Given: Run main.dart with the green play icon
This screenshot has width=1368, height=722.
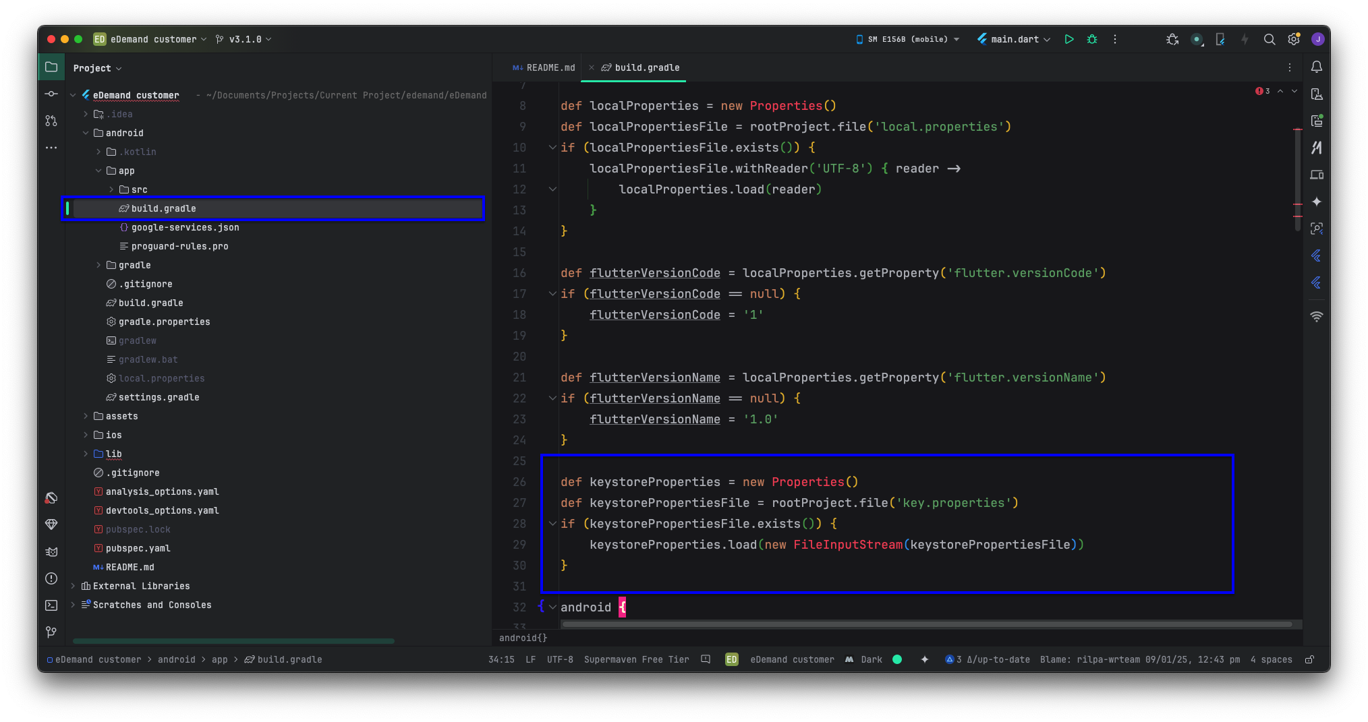Looking at the screenshot, I should click(x=1069, y=39).
